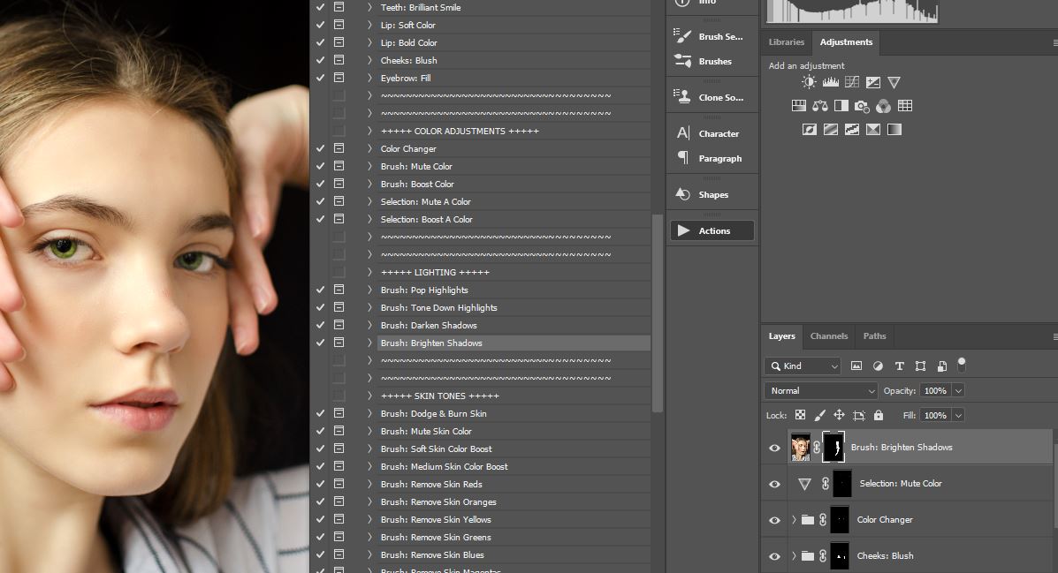Add a Threshold adjustment layer
1058x573 pixels.
coord(852,130)
